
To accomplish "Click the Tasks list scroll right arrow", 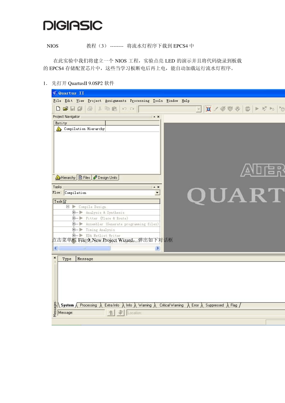I will [157, 248].
